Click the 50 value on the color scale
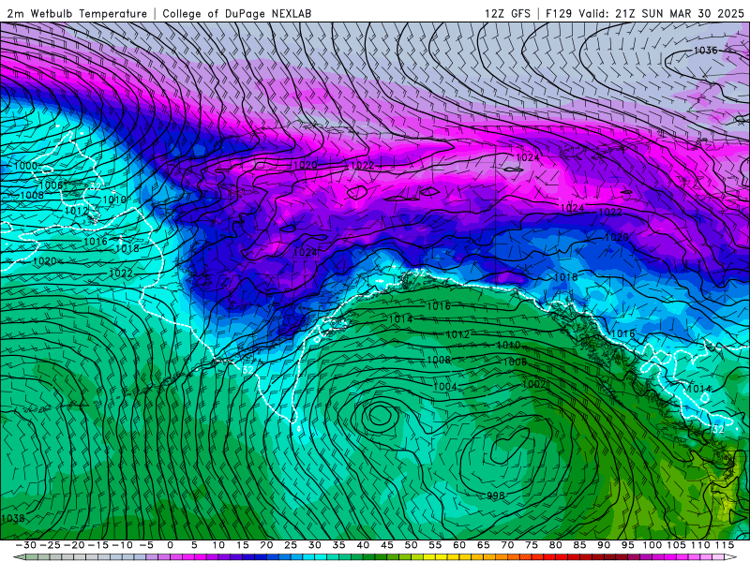Screen dimensions: 750x562 (x=411, y=545)
